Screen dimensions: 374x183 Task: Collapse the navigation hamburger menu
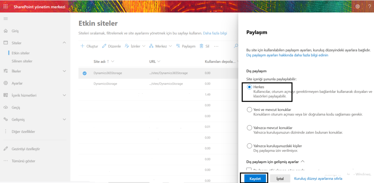pyautogui.click(x=6, y=19)
